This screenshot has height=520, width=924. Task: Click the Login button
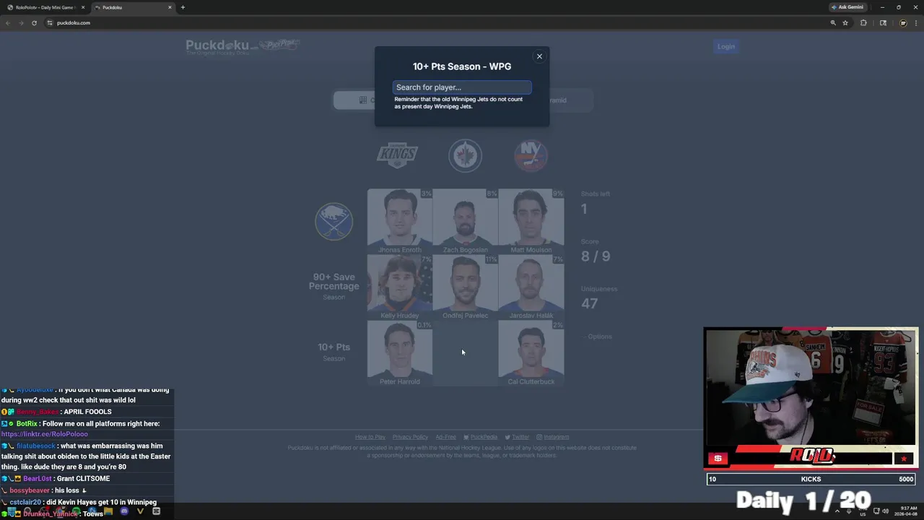[725, 46]
